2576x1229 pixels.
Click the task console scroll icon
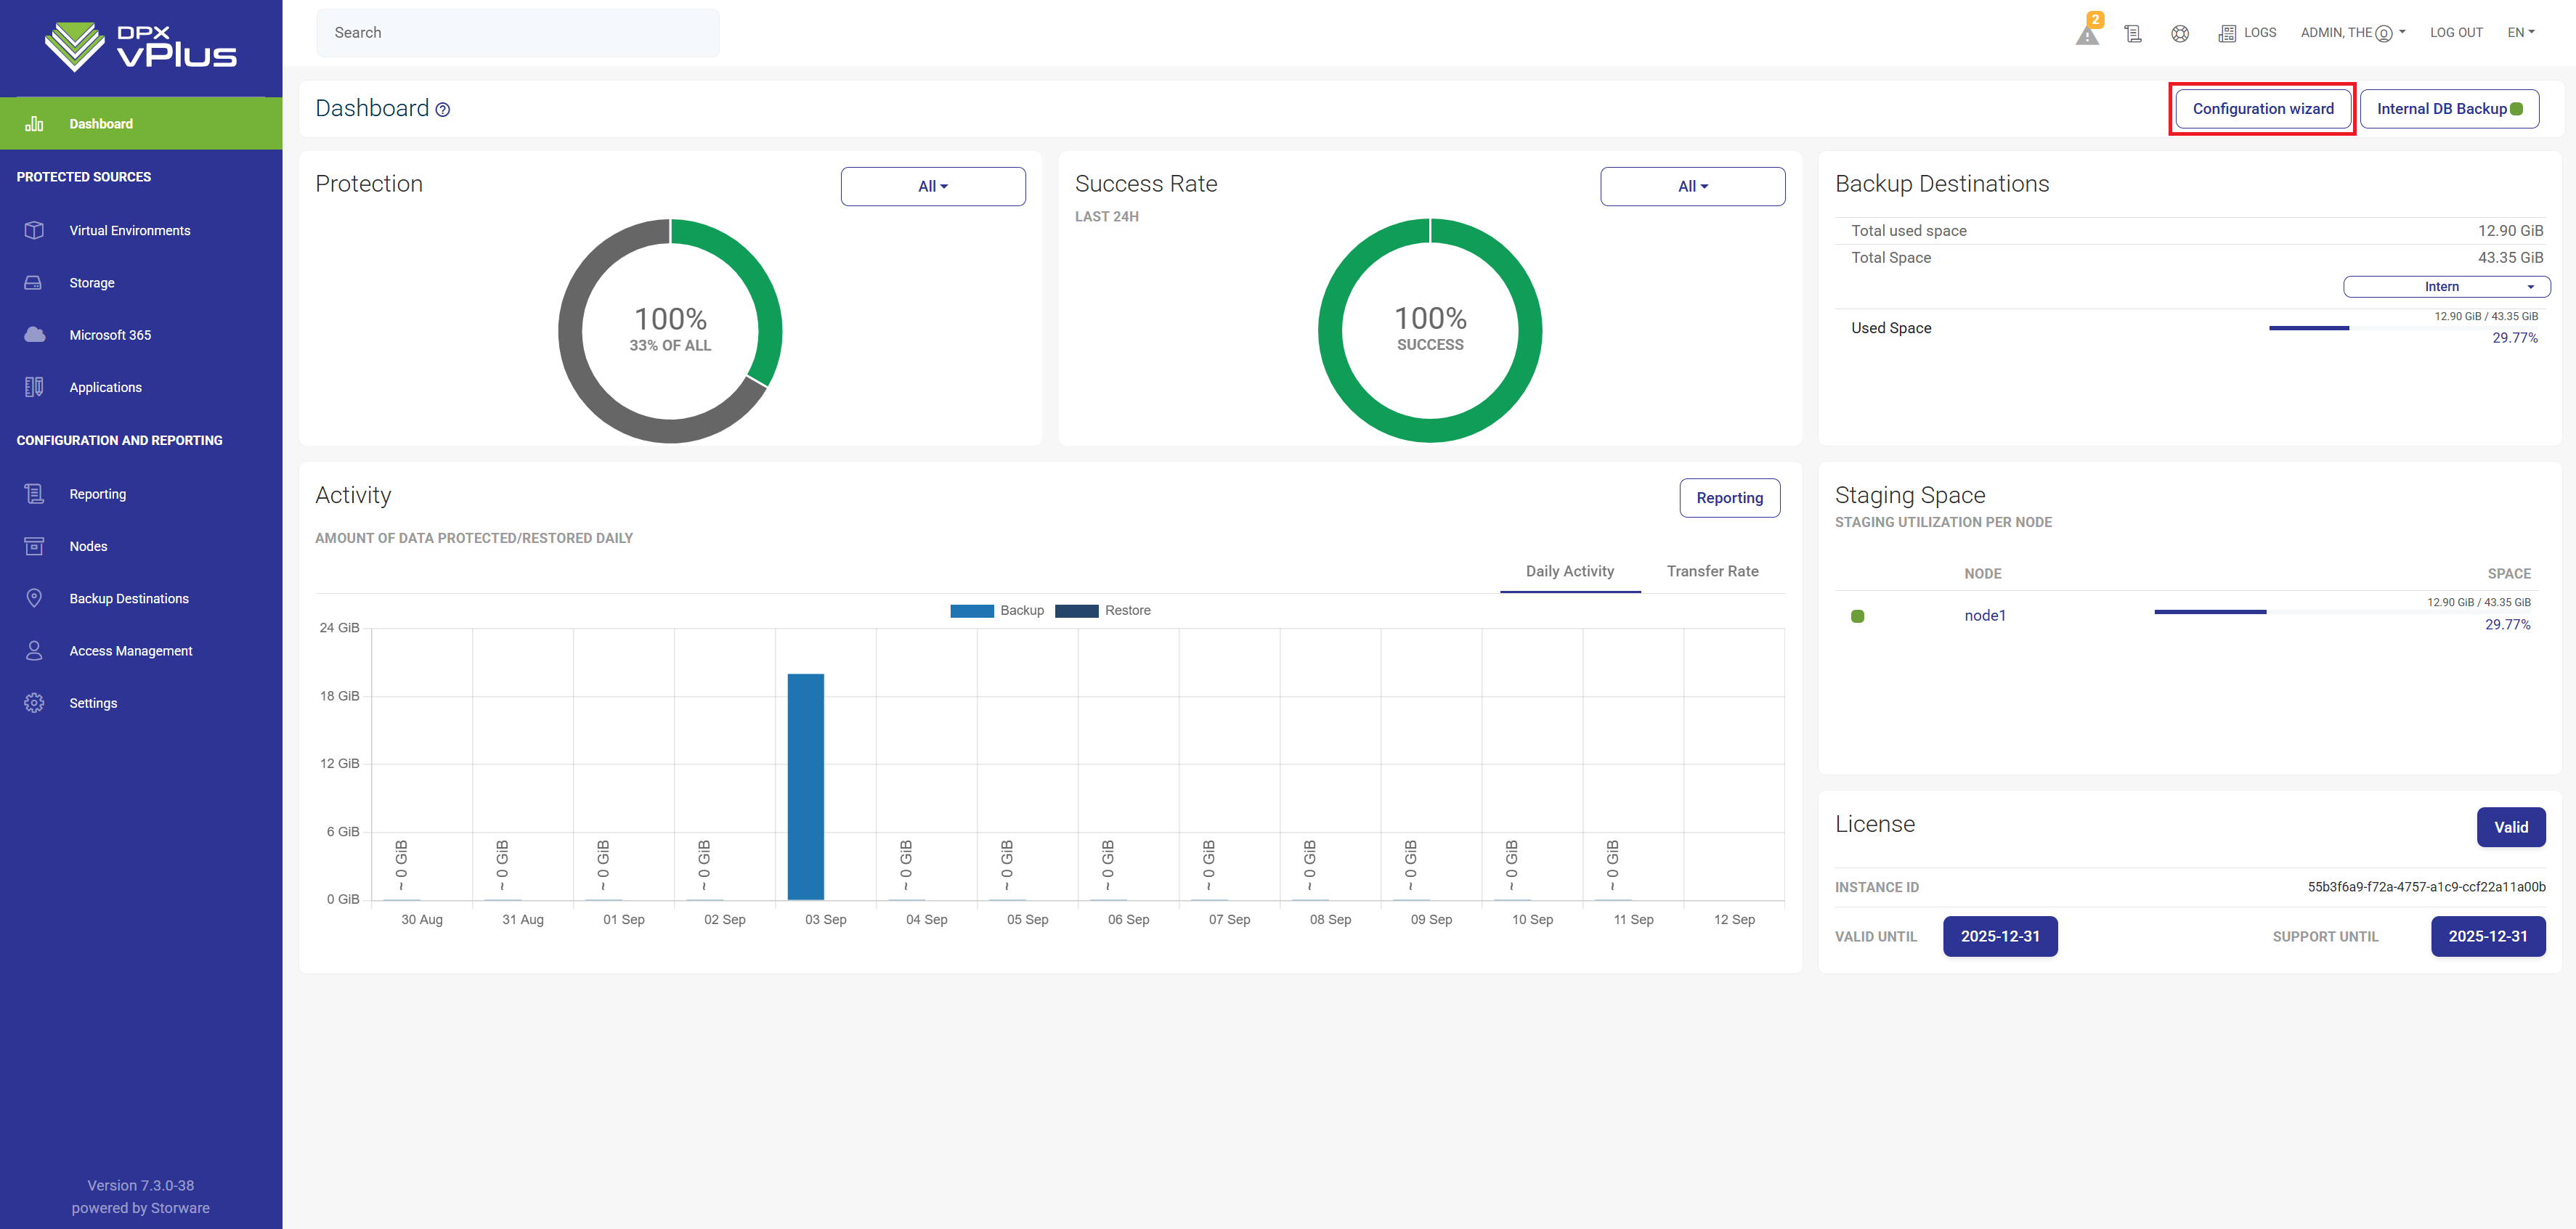(2132, 33)
